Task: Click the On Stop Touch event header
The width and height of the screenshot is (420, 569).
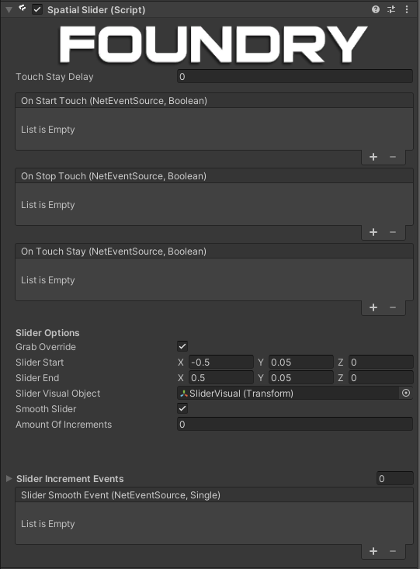Action: (214, 176)
